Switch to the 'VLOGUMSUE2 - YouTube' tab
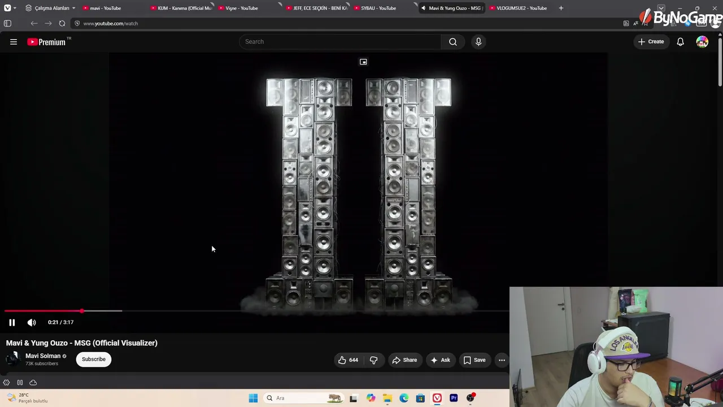This screenshot has width=723, height=407. click(x=519, y=8)
